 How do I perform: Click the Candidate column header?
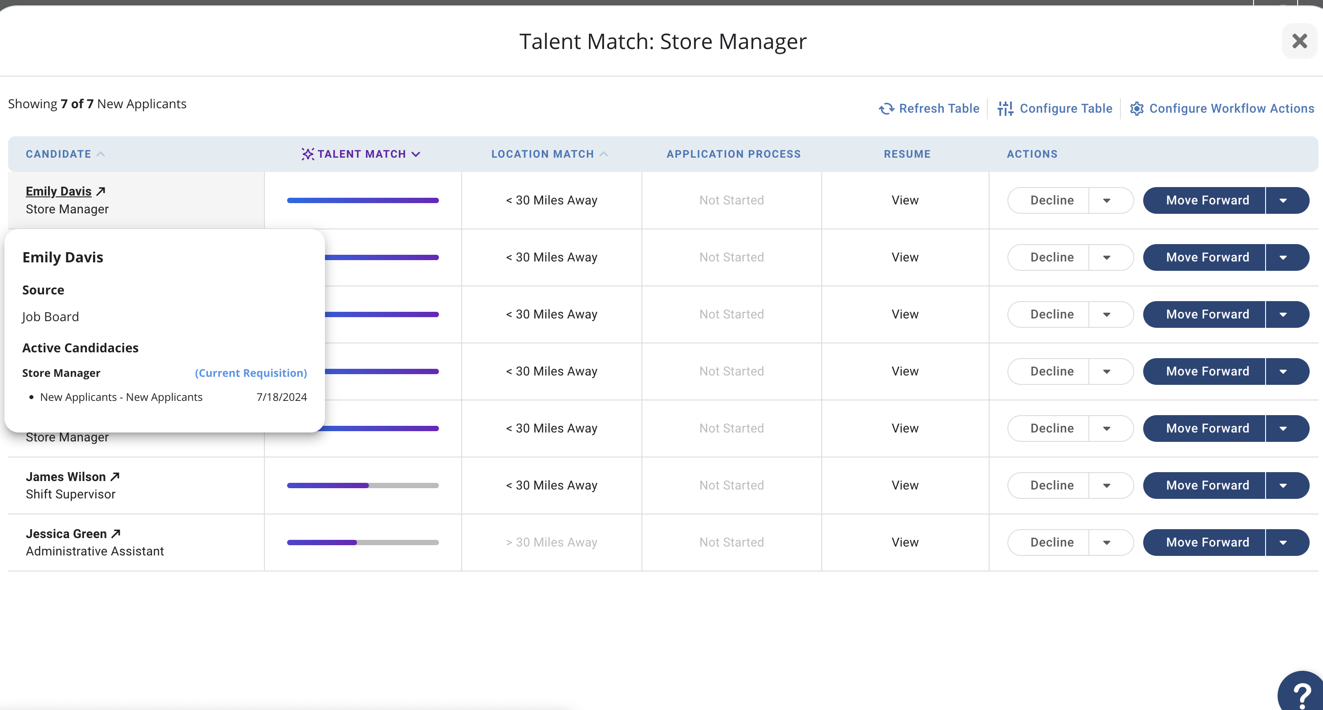58,154
